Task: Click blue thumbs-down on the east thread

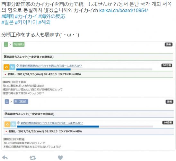Action: 13,124
